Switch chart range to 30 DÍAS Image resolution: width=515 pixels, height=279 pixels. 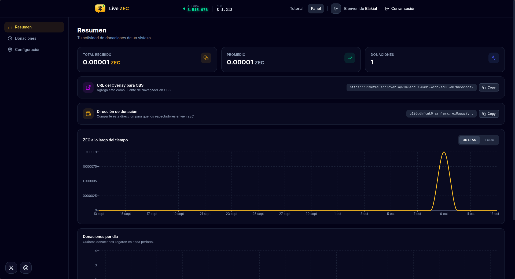(469, 140)
